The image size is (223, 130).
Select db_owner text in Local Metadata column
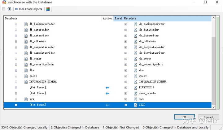145,59
